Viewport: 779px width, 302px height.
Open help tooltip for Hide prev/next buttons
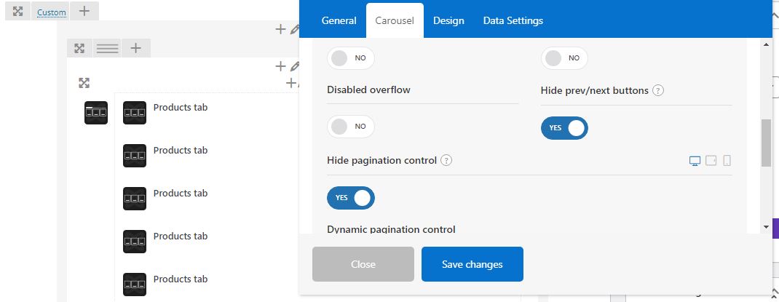point(658,91)
